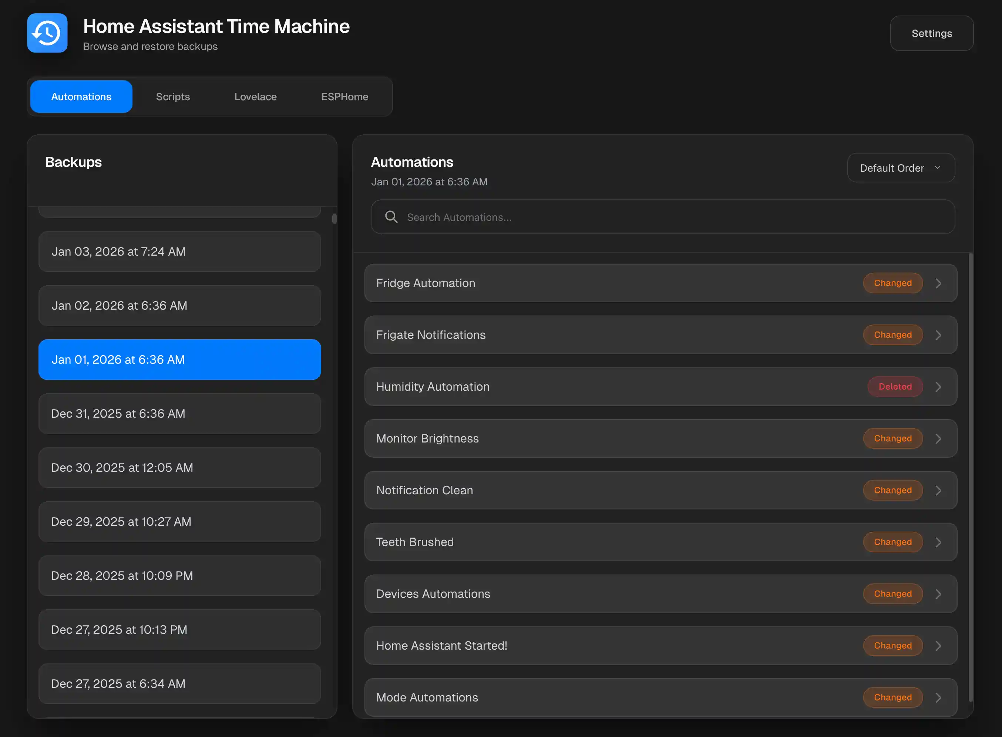Viewport: 1002px width, 737px height.
Task: Open Mode Automations details via its chevron
Action: click(939, 697)
